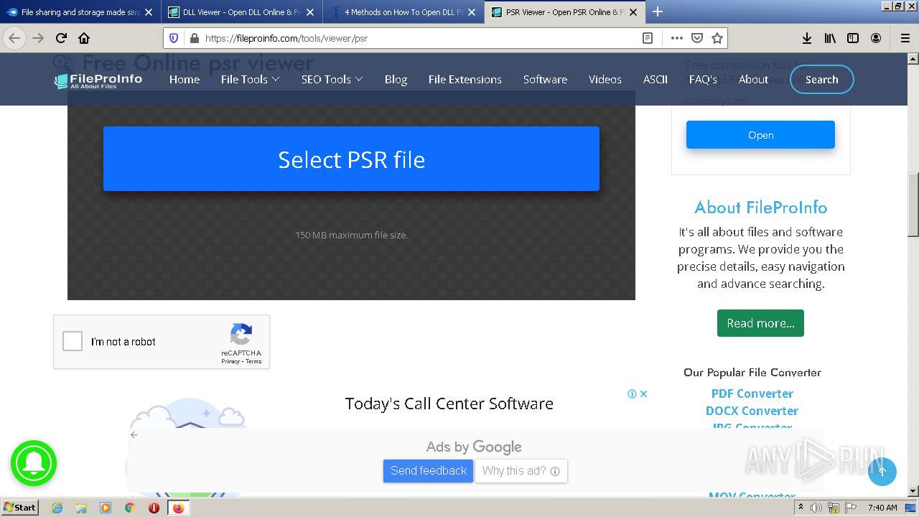Click Today's Call Center Software ad title
919x517 pixels.
[x=449, y=404]
